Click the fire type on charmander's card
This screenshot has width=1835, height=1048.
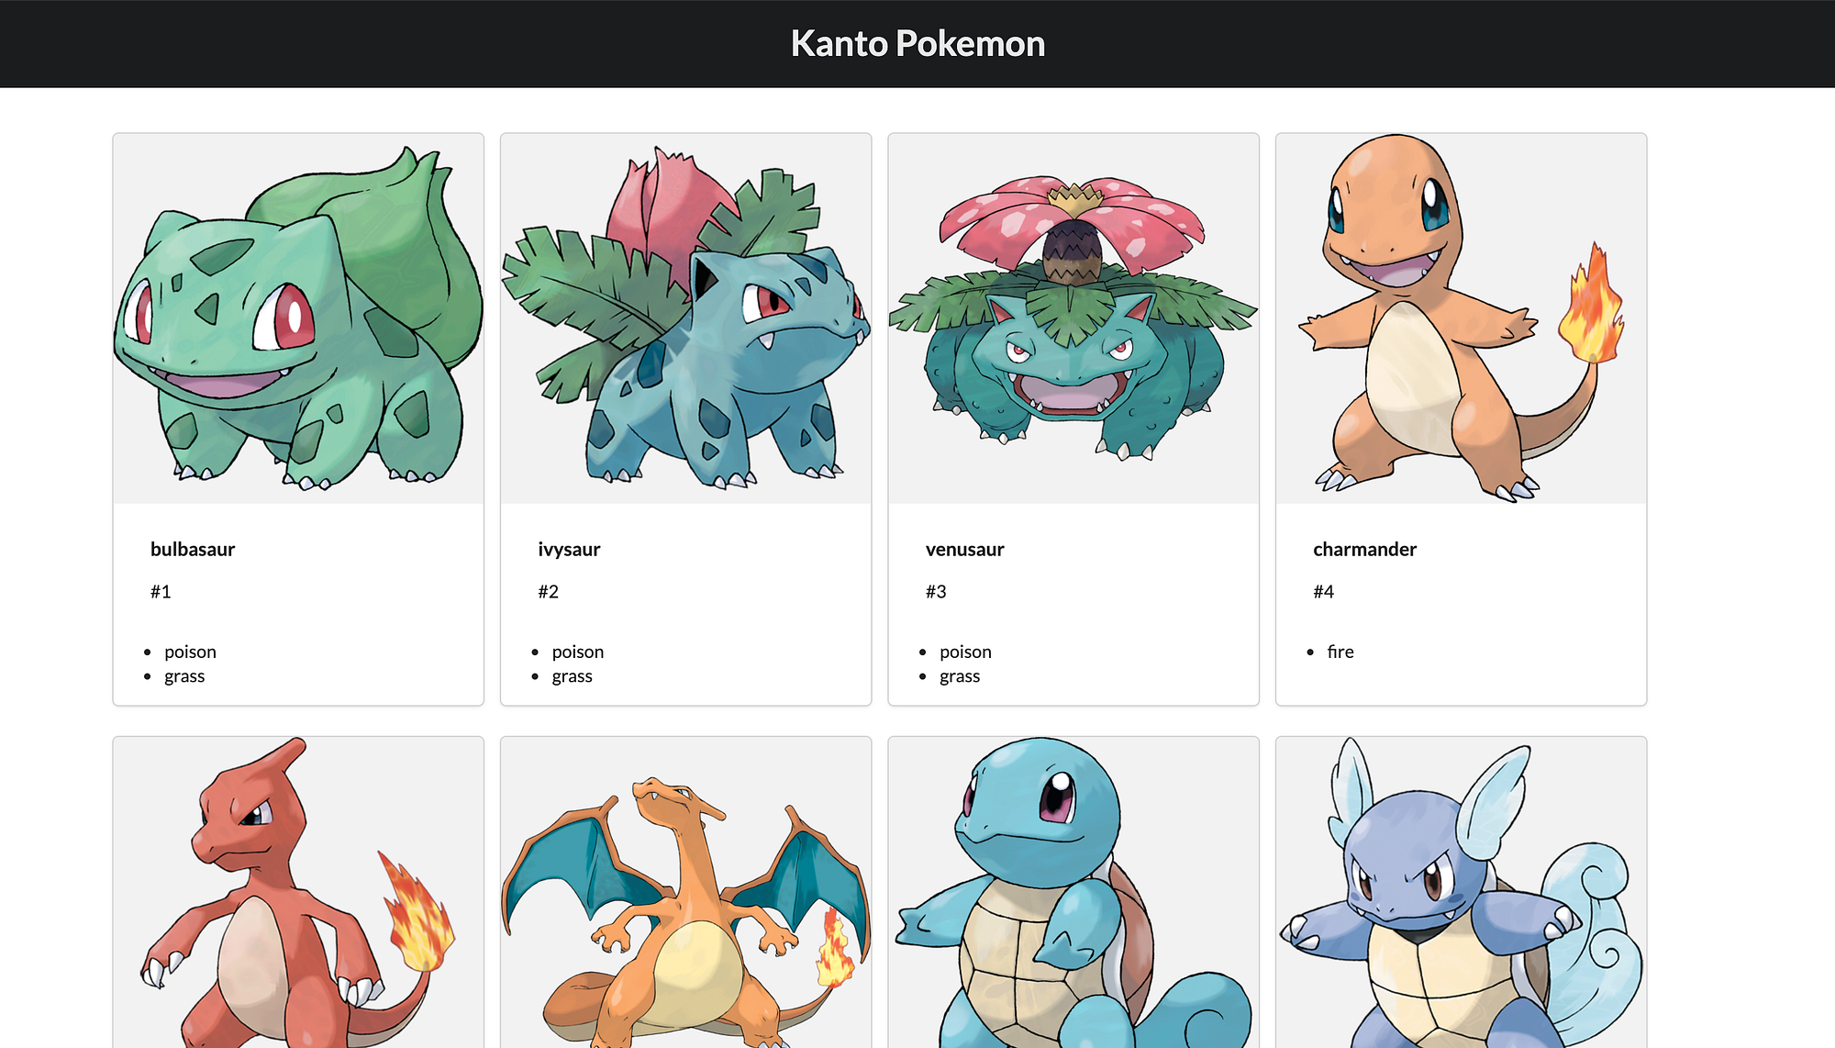(1340, 652)
